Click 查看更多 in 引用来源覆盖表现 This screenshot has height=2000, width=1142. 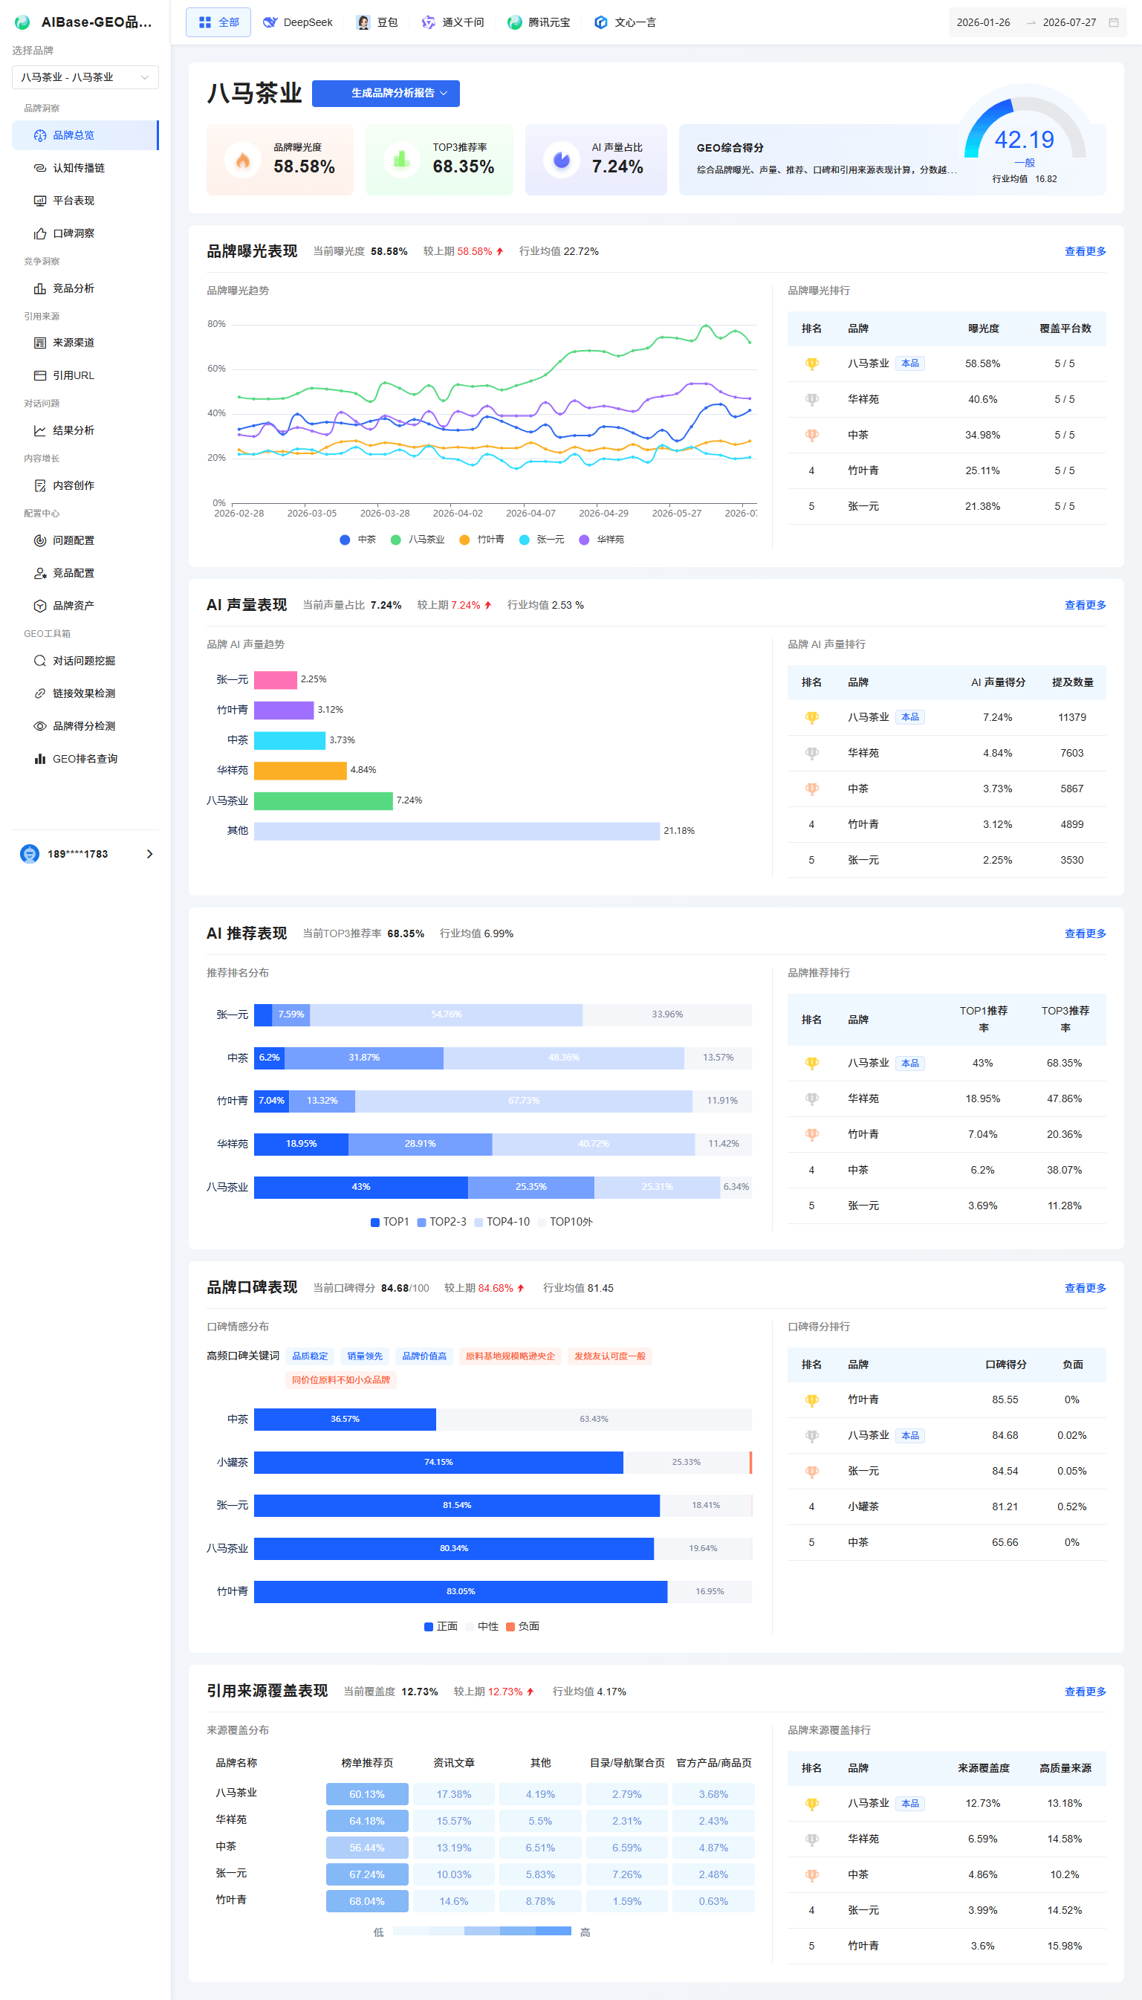click(x=1085, y=1692)
